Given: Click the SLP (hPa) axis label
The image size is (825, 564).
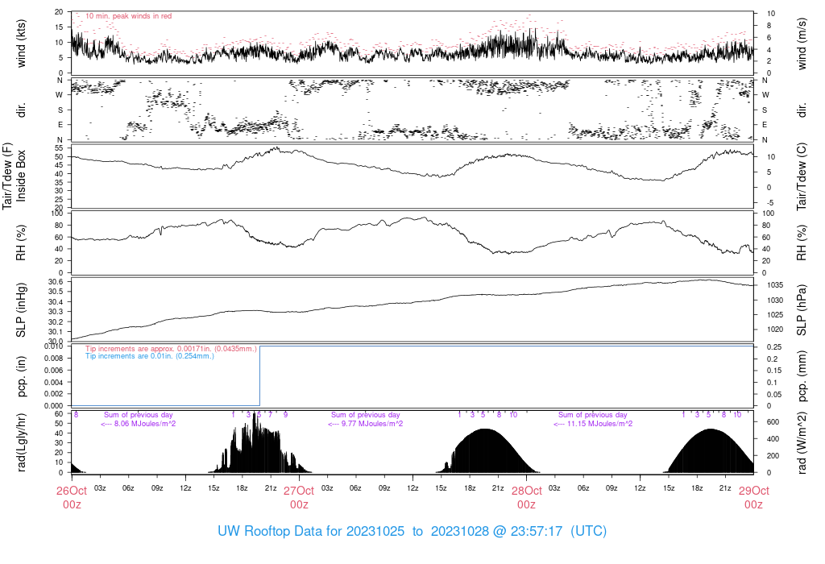Looking at the screenshot, I should click(802, 309).
